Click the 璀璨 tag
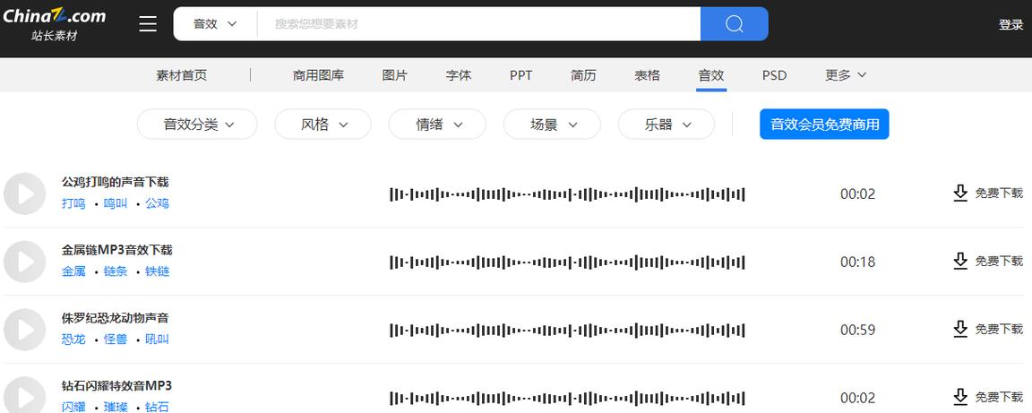This screenshot has width=1032, height=413. [x=116, y=407]
